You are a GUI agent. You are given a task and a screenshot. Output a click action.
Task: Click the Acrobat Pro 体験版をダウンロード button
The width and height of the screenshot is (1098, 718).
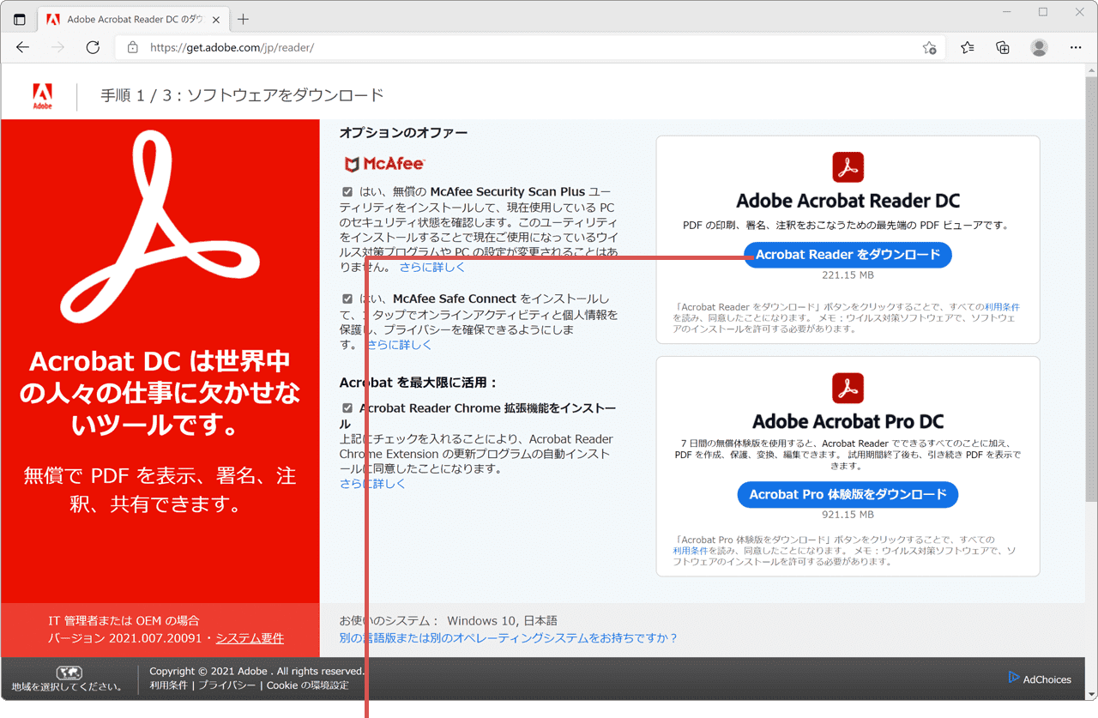(848, 494)
